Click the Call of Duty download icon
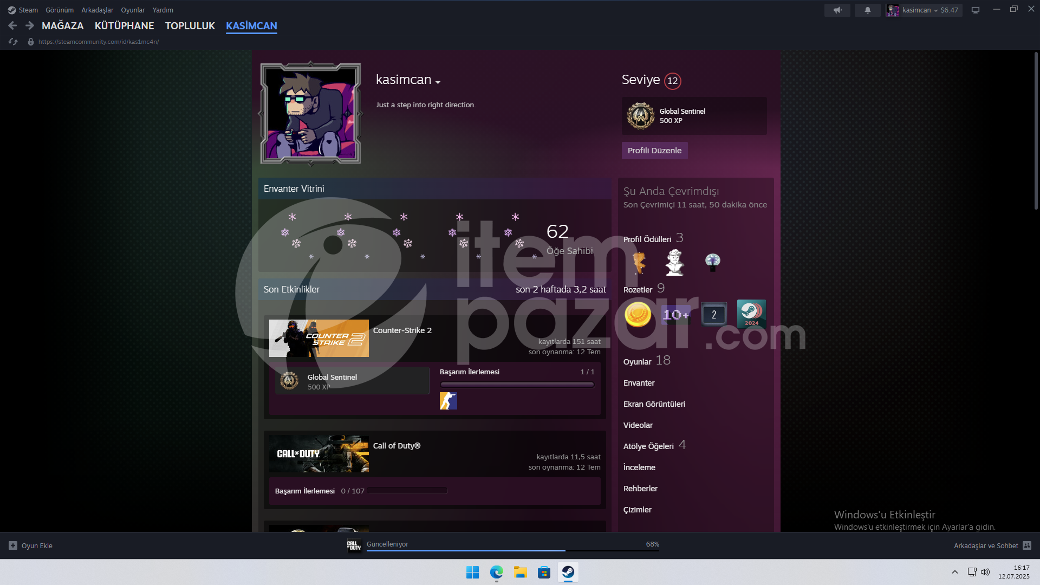 tap(355, 545)
